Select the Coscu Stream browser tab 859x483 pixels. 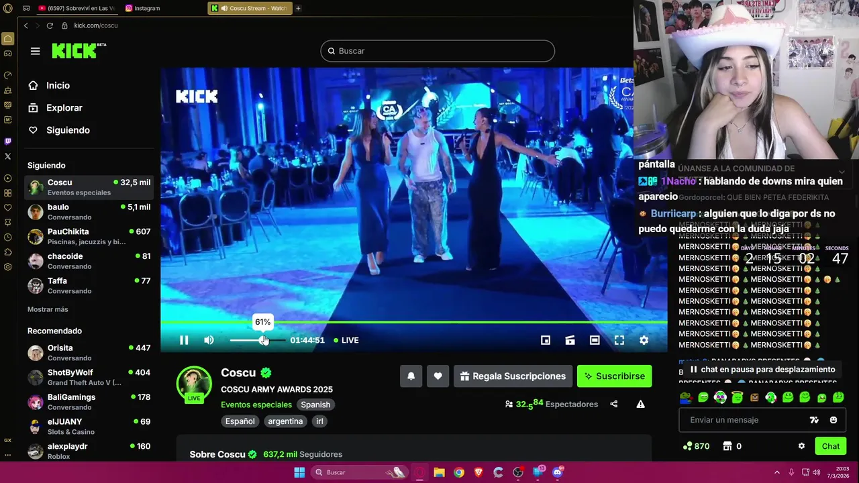pos(250,8)
